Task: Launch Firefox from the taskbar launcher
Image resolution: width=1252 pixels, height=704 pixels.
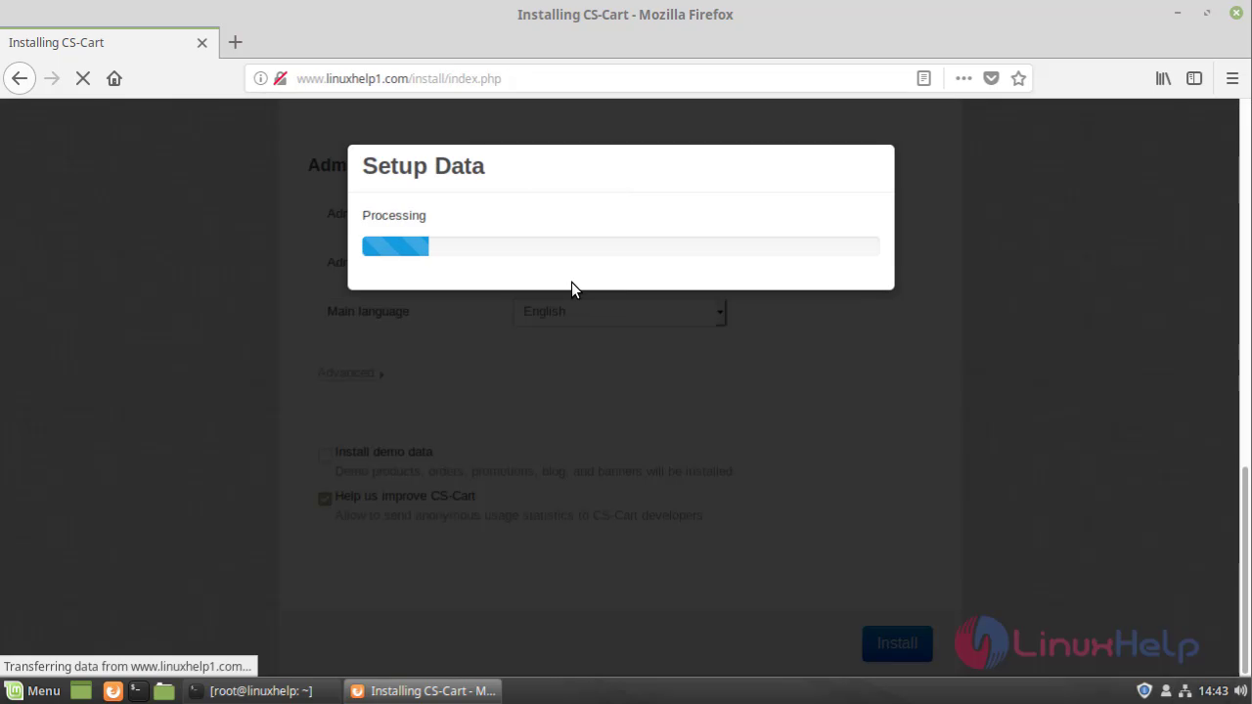Action: (x=112, y=690)
